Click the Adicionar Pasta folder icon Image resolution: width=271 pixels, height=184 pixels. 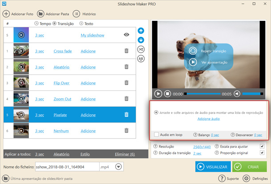40,14
